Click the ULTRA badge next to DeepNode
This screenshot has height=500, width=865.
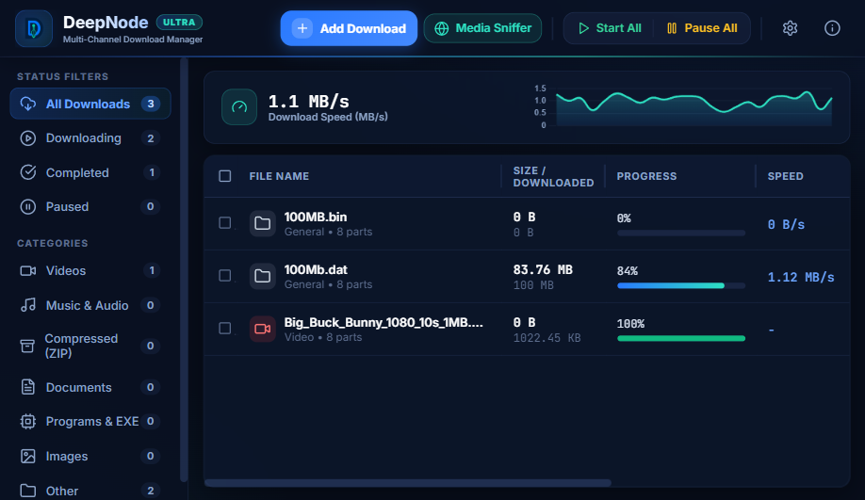click(179, 22)
